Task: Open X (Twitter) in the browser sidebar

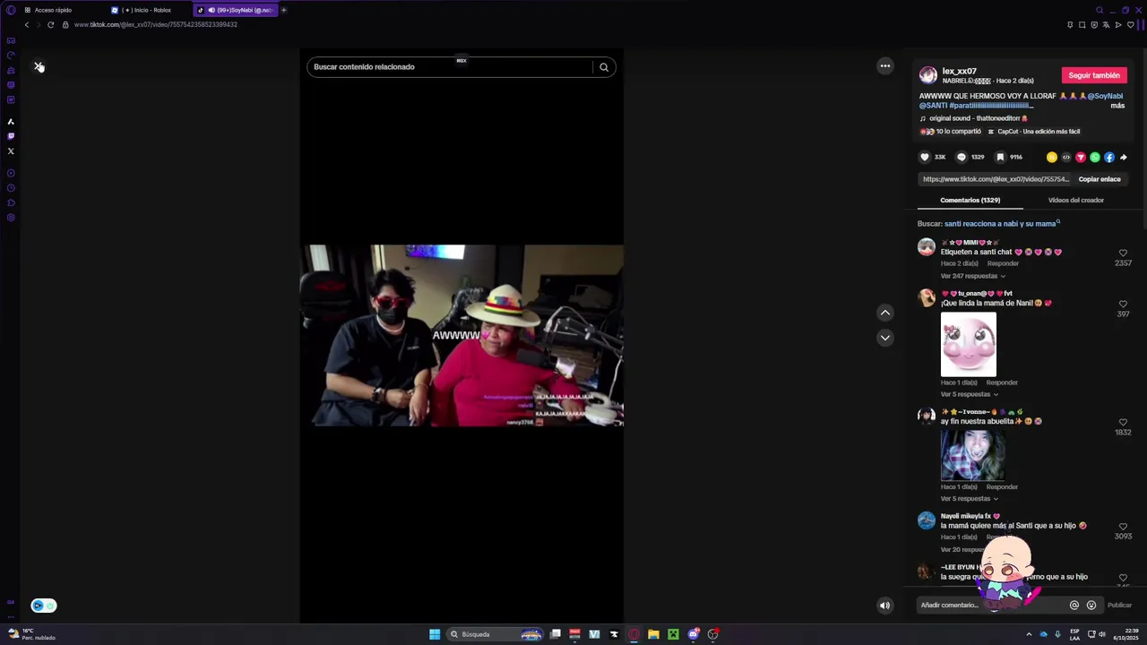Action: pyautogui.click(x=11, y=151)
